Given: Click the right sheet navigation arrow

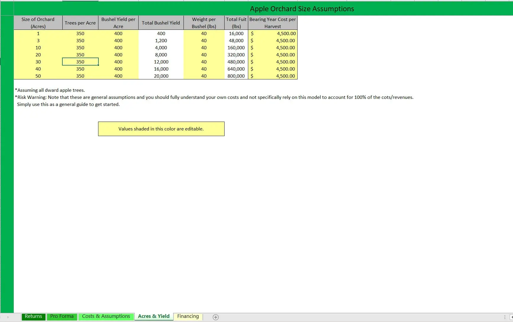Looking at the screenshot, I should click(x=8, y=317).
